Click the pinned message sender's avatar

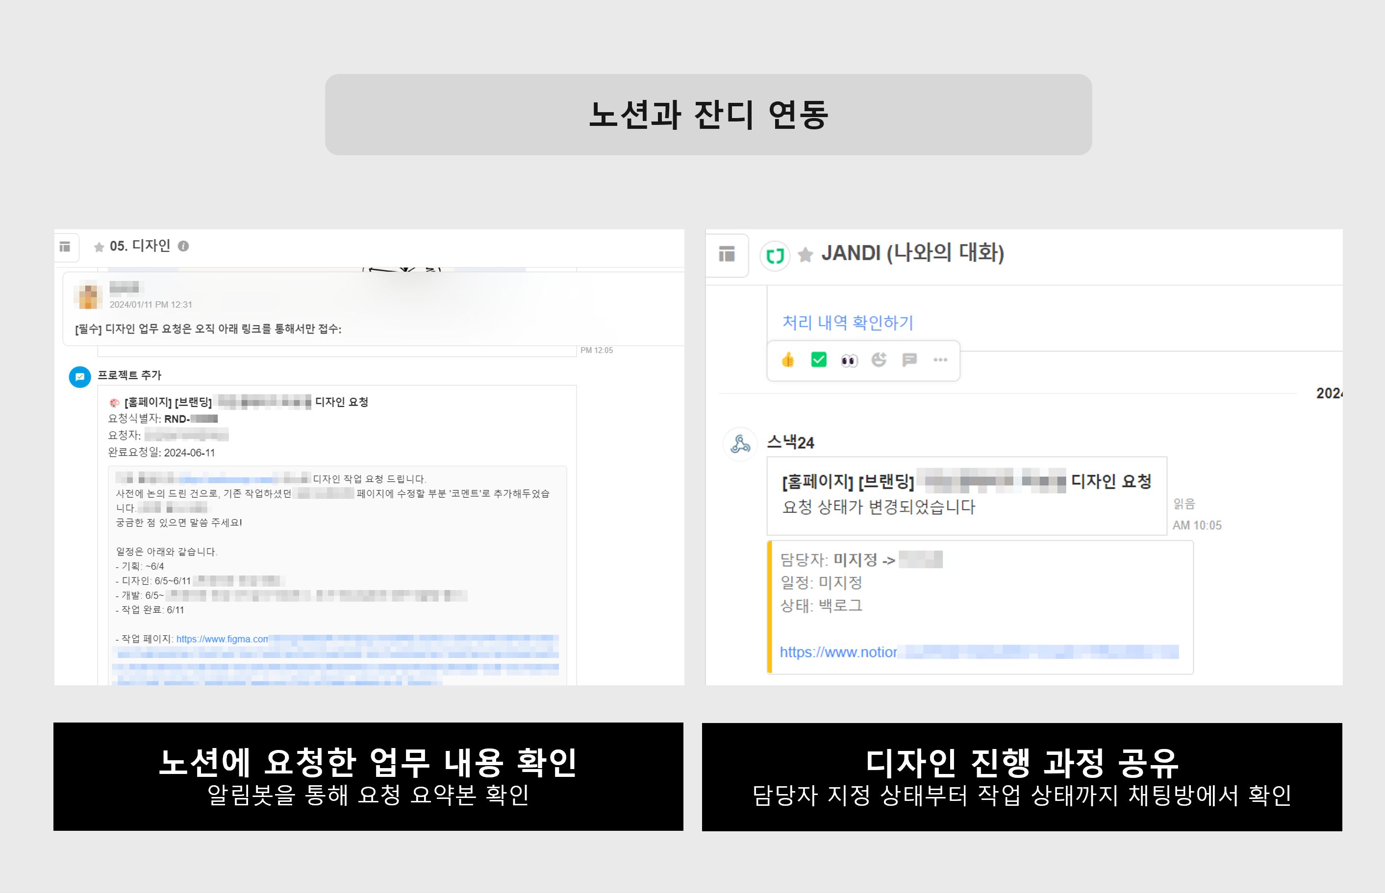tap(88, 295)
